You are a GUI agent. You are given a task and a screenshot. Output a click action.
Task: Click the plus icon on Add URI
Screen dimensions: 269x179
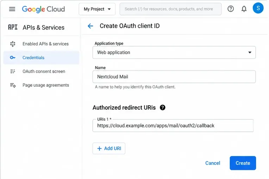(100, 148)
